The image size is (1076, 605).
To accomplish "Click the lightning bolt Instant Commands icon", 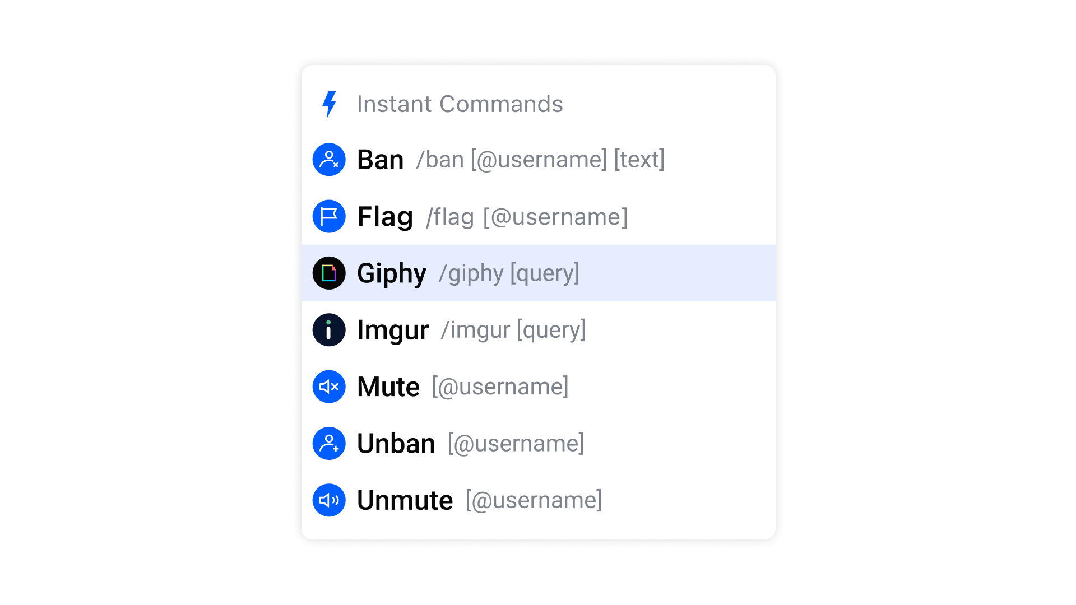I will coord(330,104).
